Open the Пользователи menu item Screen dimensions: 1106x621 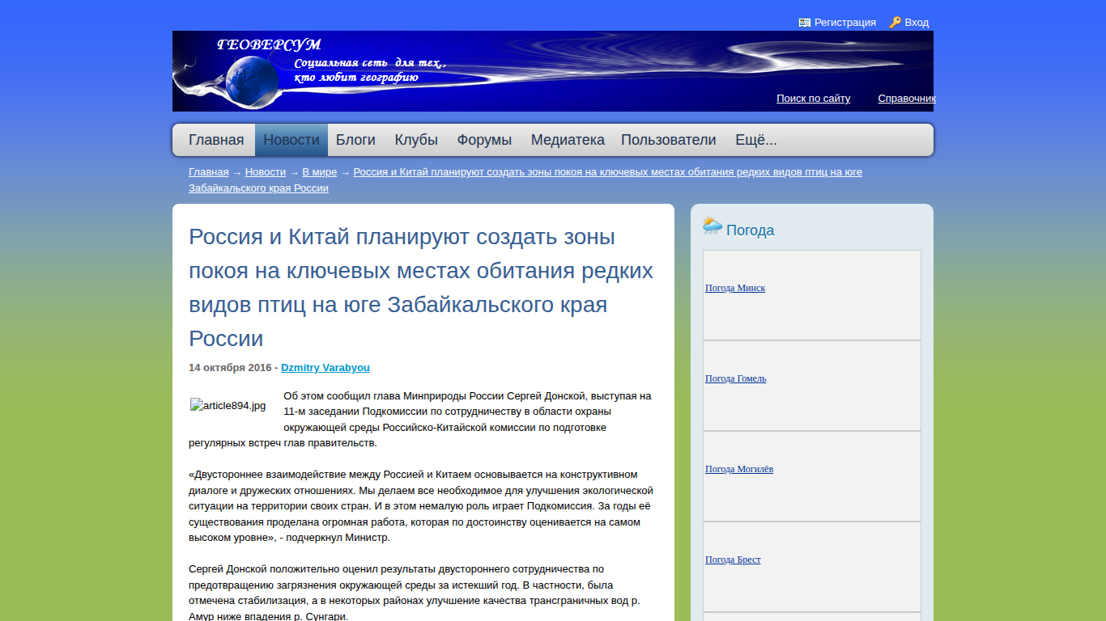[669, 140]
